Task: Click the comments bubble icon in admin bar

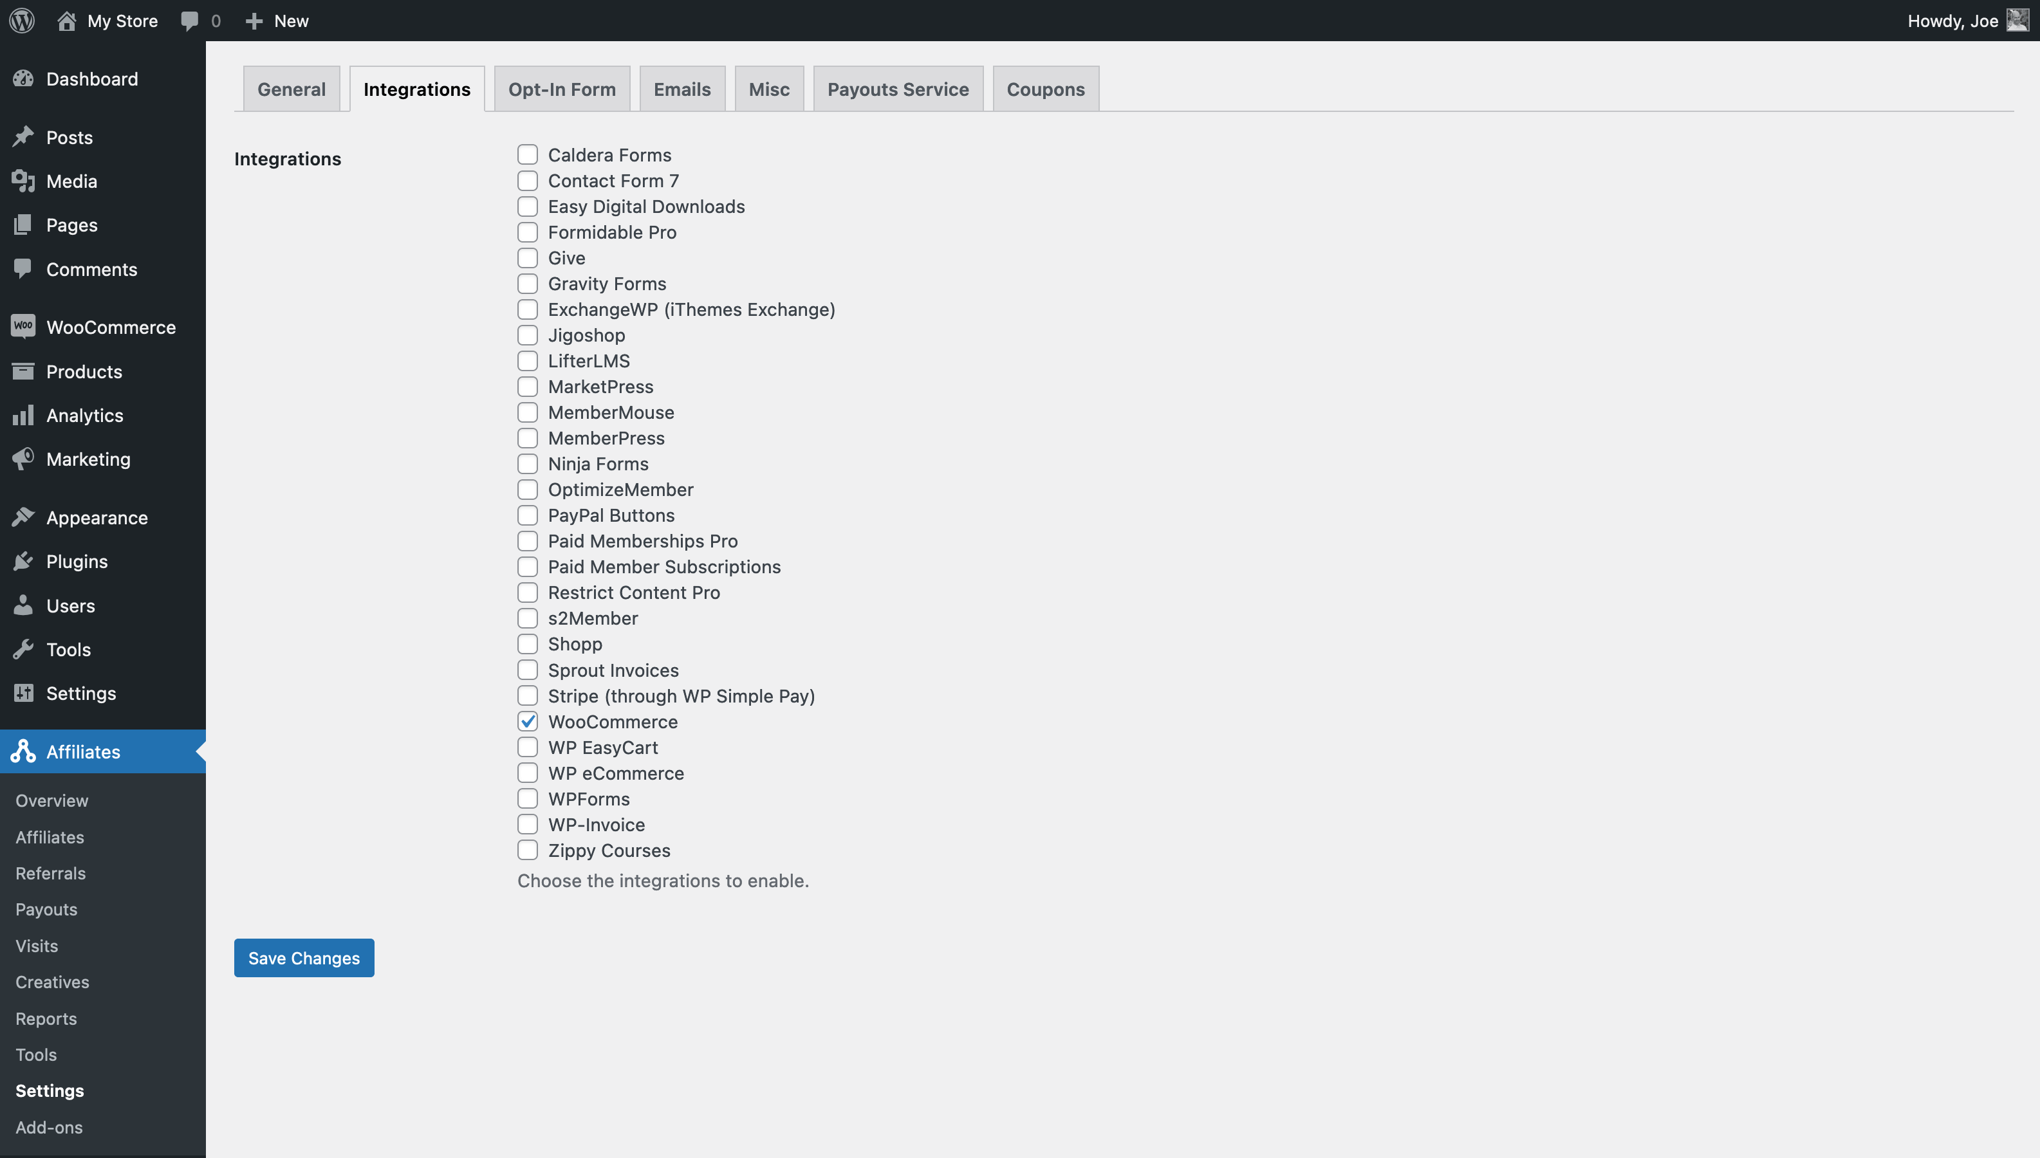Action: tap(189, 21)
